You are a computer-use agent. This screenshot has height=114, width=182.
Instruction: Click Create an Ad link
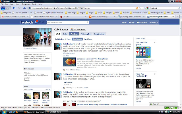coord(140,38)
